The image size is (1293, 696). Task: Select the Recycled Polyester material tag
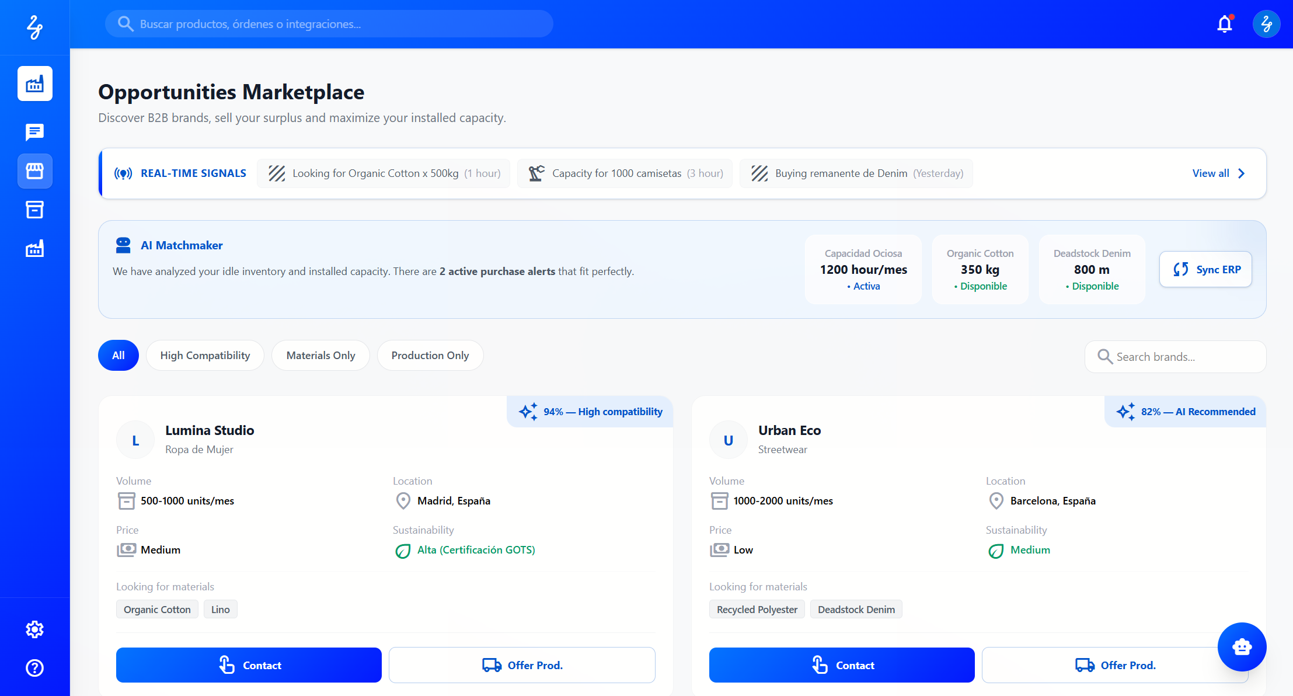click(x=757, y=609)
